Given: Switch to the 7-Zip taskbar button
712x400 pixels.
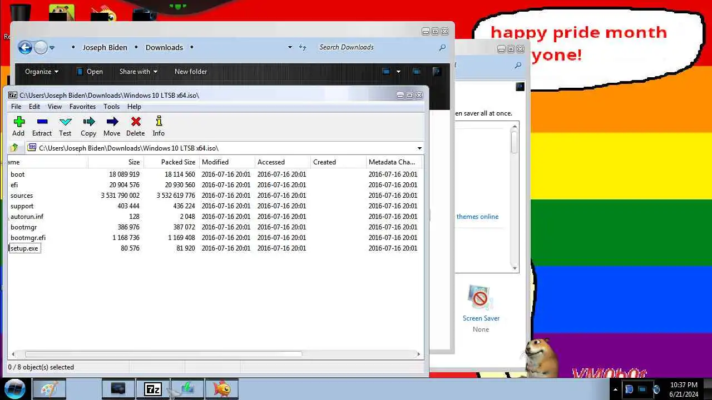Looking at the screenshot, I should coord(152,389).
